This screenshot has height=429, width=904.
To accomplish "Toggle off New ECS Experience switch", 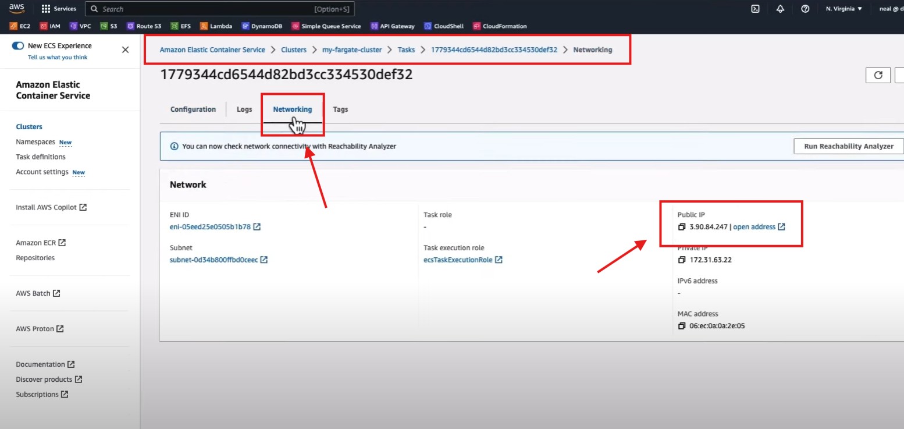I will 18,46.
